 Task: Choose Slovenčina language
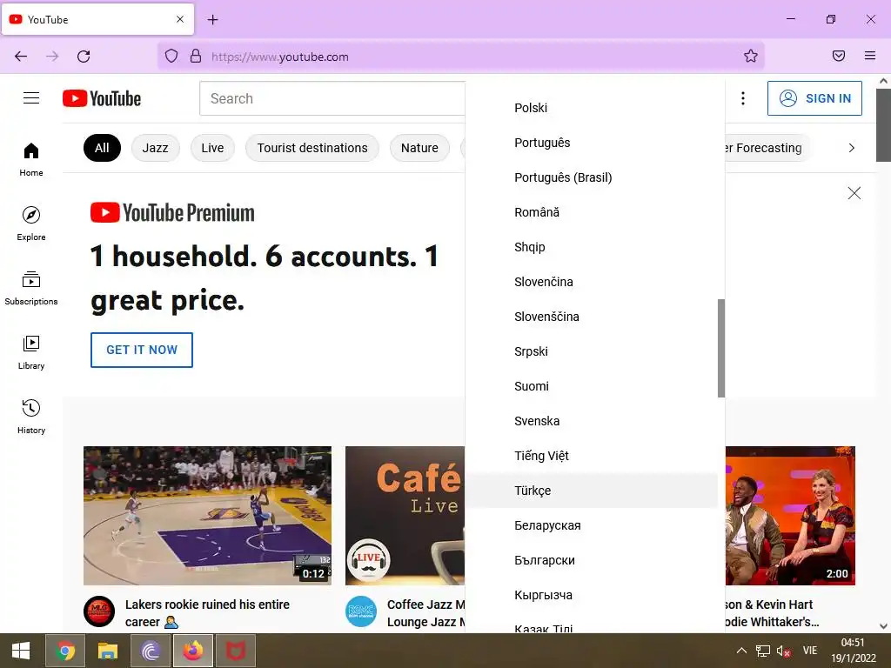592,282
